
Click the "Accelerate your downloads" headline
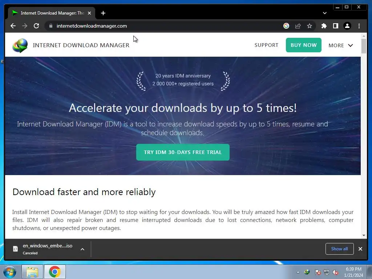point(183,108)
